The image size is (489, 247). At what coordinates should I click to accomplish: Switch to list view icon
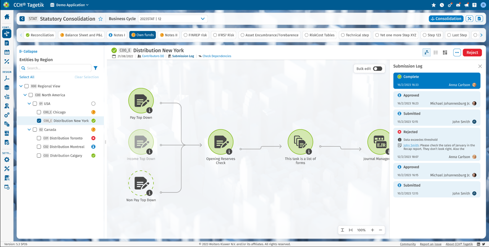point(436,52)
